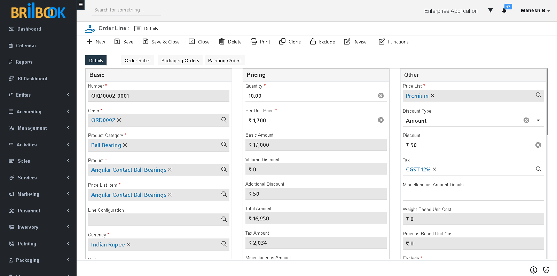Search lookup for Price List Item

click(224, 194)
